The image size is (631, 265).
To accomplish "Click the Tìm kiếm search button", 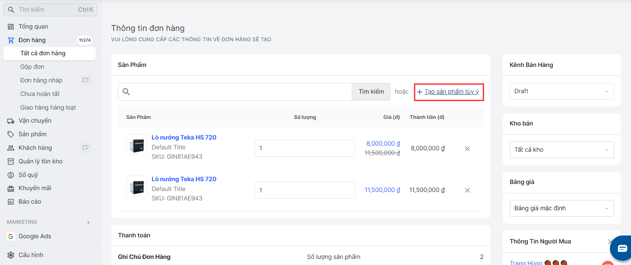I will [371, 92].
